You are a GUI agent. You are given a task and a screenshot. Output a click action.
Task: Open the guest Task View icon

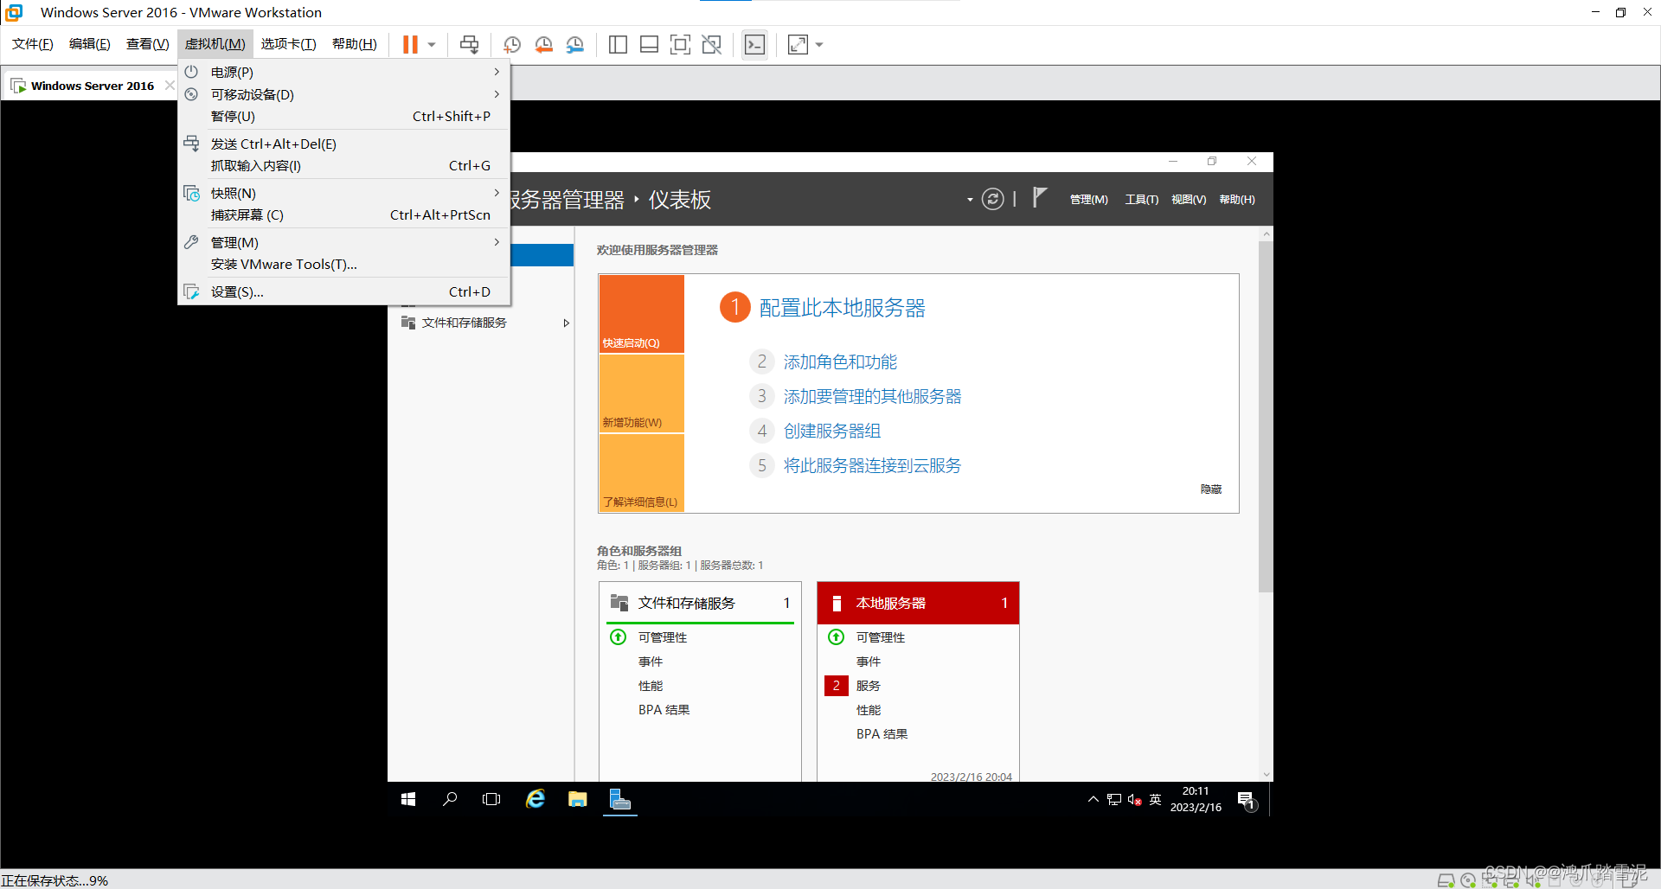pos(491,799)
